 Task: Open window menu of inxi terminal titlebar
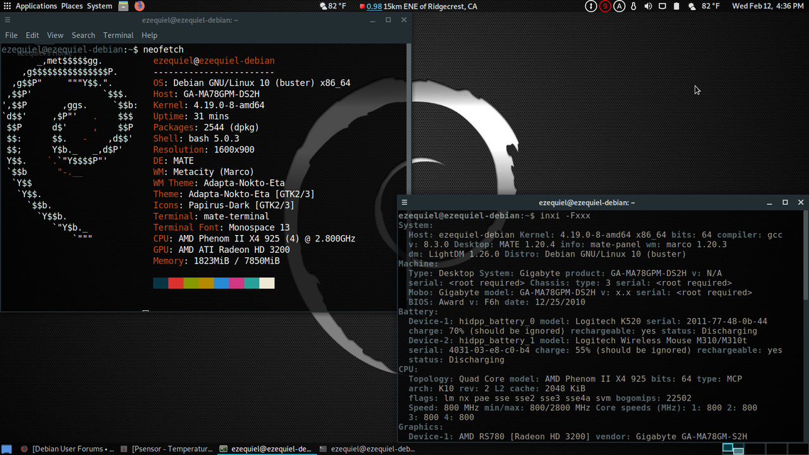pyautogui.click(x=404, y=203)
